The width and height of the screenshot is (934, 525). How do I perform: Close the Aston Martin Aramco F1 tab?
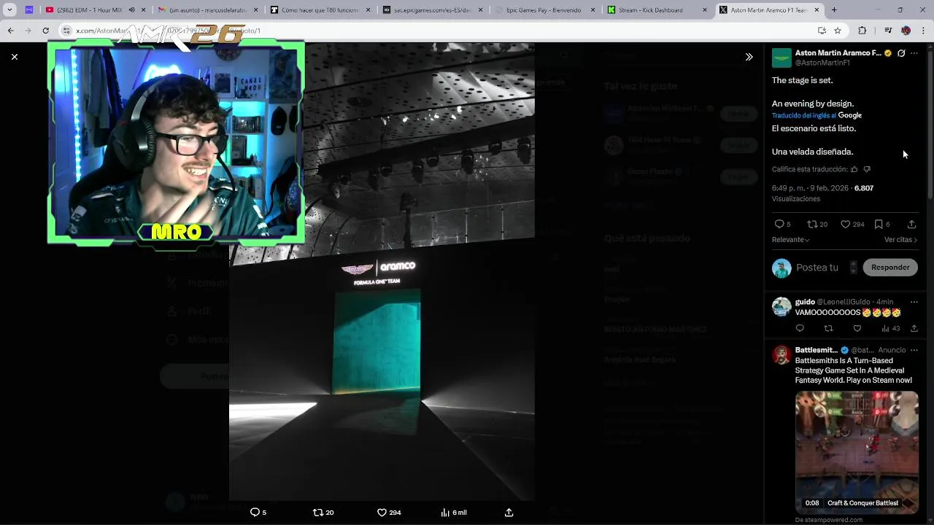click(x=817, y=10)
